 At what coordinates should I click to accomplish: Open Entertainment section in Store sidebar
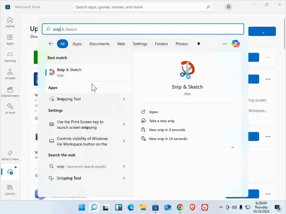pyautogui.click(x=10, y=91)
